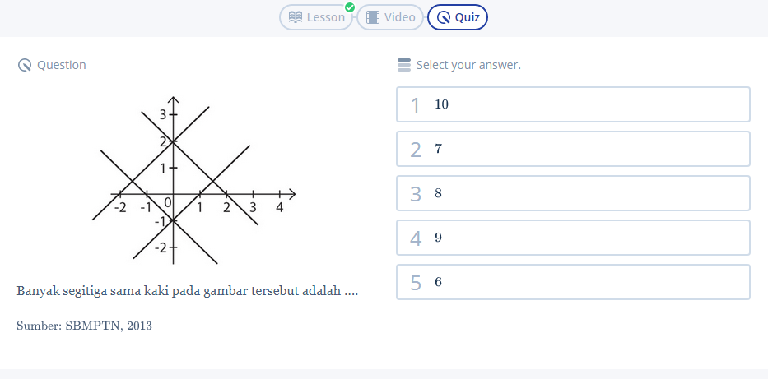Image resolution: width=768 pixels, height=379 pixels.
Task: Pick answer option 3 with value 8
Action: coord(573,193)
